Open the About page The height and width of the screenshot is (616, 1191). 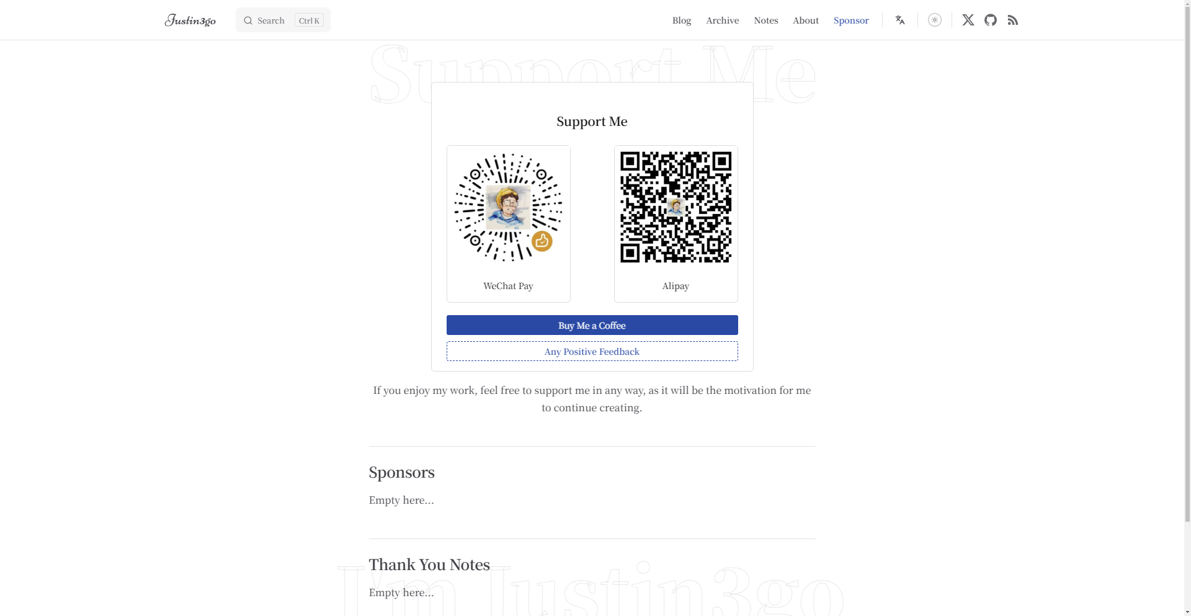(x=805, y=20)
